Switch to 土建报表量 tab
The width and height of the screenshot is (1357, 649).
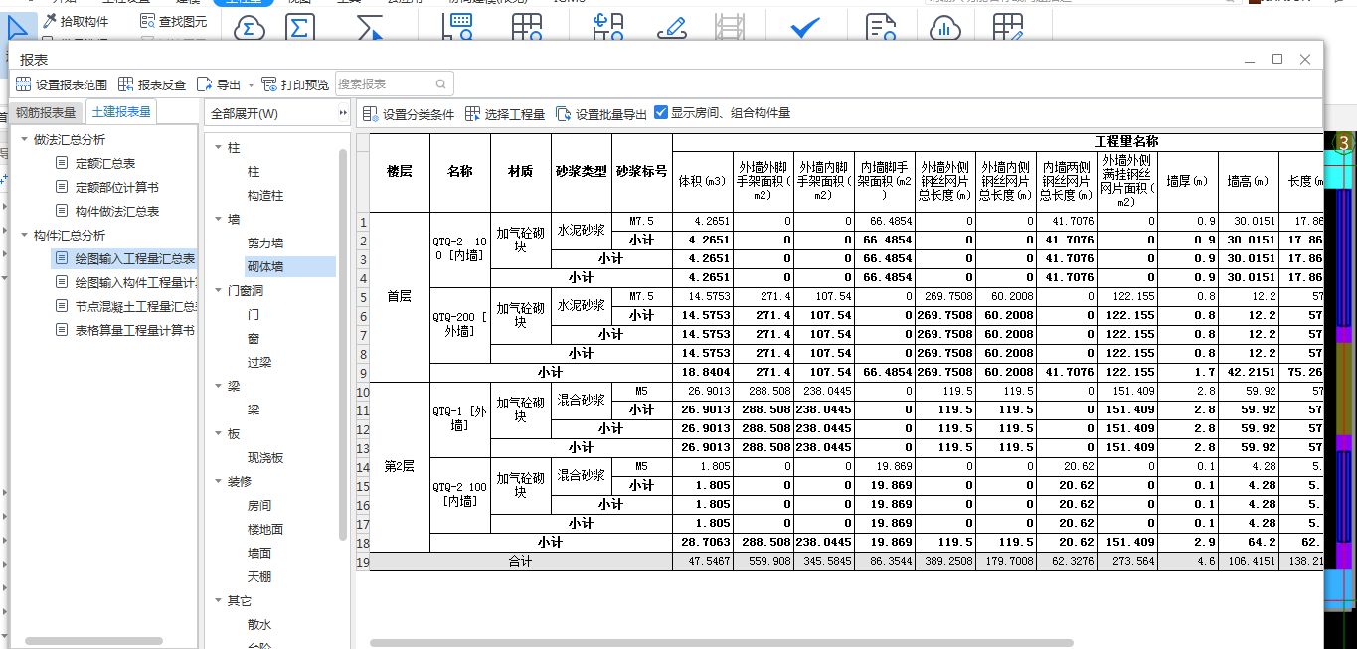click(121, 112)
